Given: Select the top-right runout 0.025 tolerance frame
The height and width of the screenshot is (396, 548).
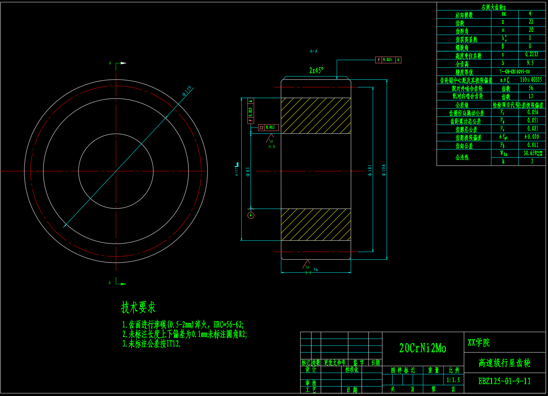Looking at the screenshot, I should pos(388,60).
